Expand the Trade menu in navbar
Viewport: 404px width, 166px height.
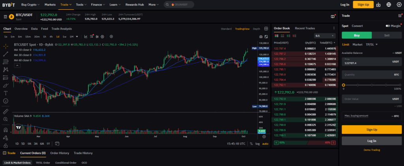(66, 5)
